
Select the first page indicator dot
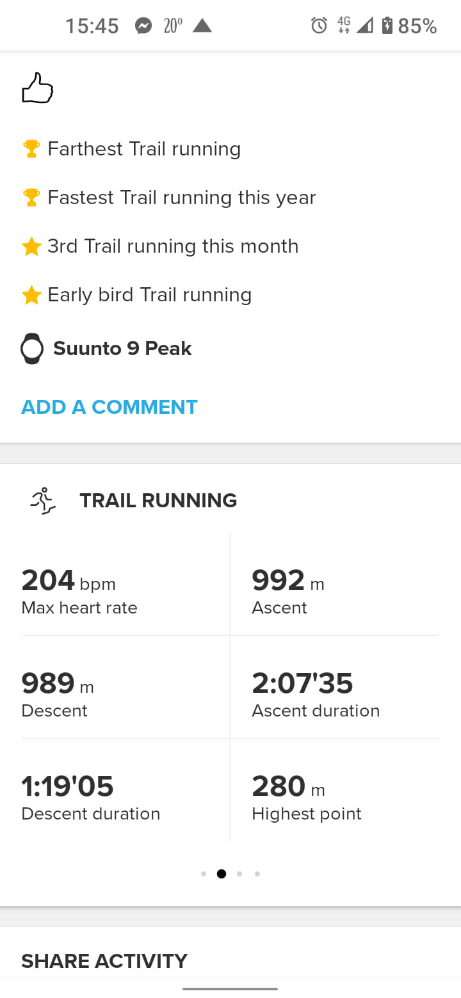(204, 874)
